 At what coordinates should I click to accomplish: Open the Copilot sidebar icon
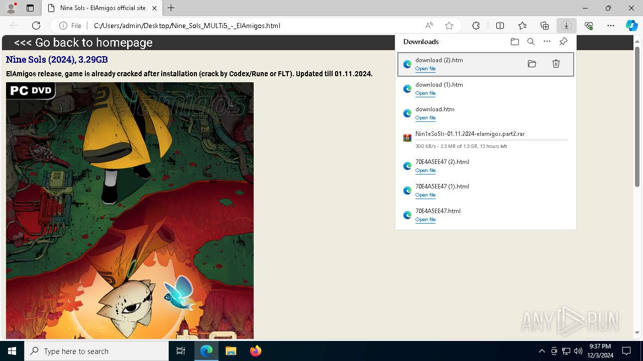coord(631,26)
